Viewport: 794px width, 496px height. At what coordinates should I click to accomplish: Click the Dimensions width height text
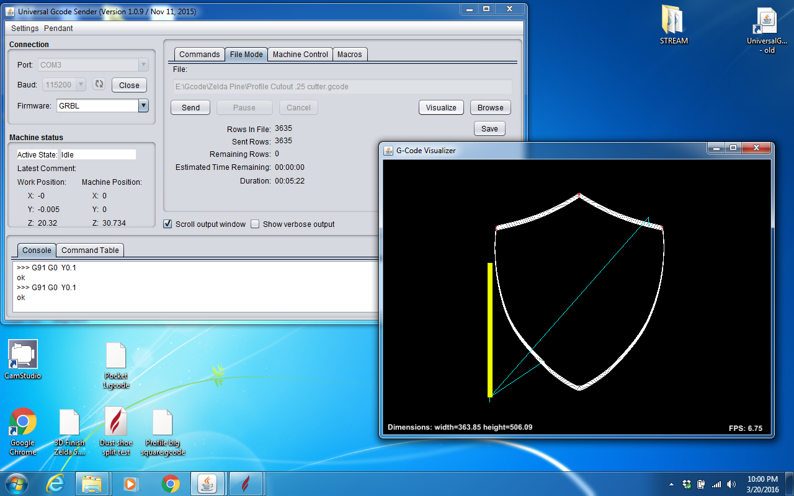pos(460,427)
